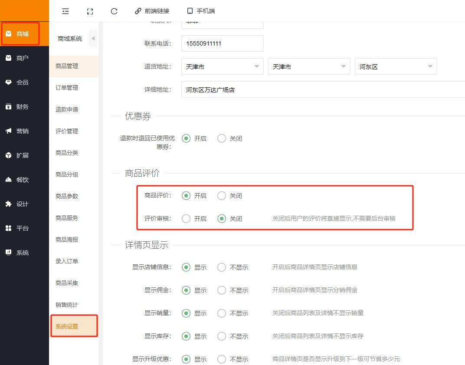Viewport: 465px width, 365px height.
Task: Click the 会员 diamond icon in sidebar
Action: coord(8,82)
